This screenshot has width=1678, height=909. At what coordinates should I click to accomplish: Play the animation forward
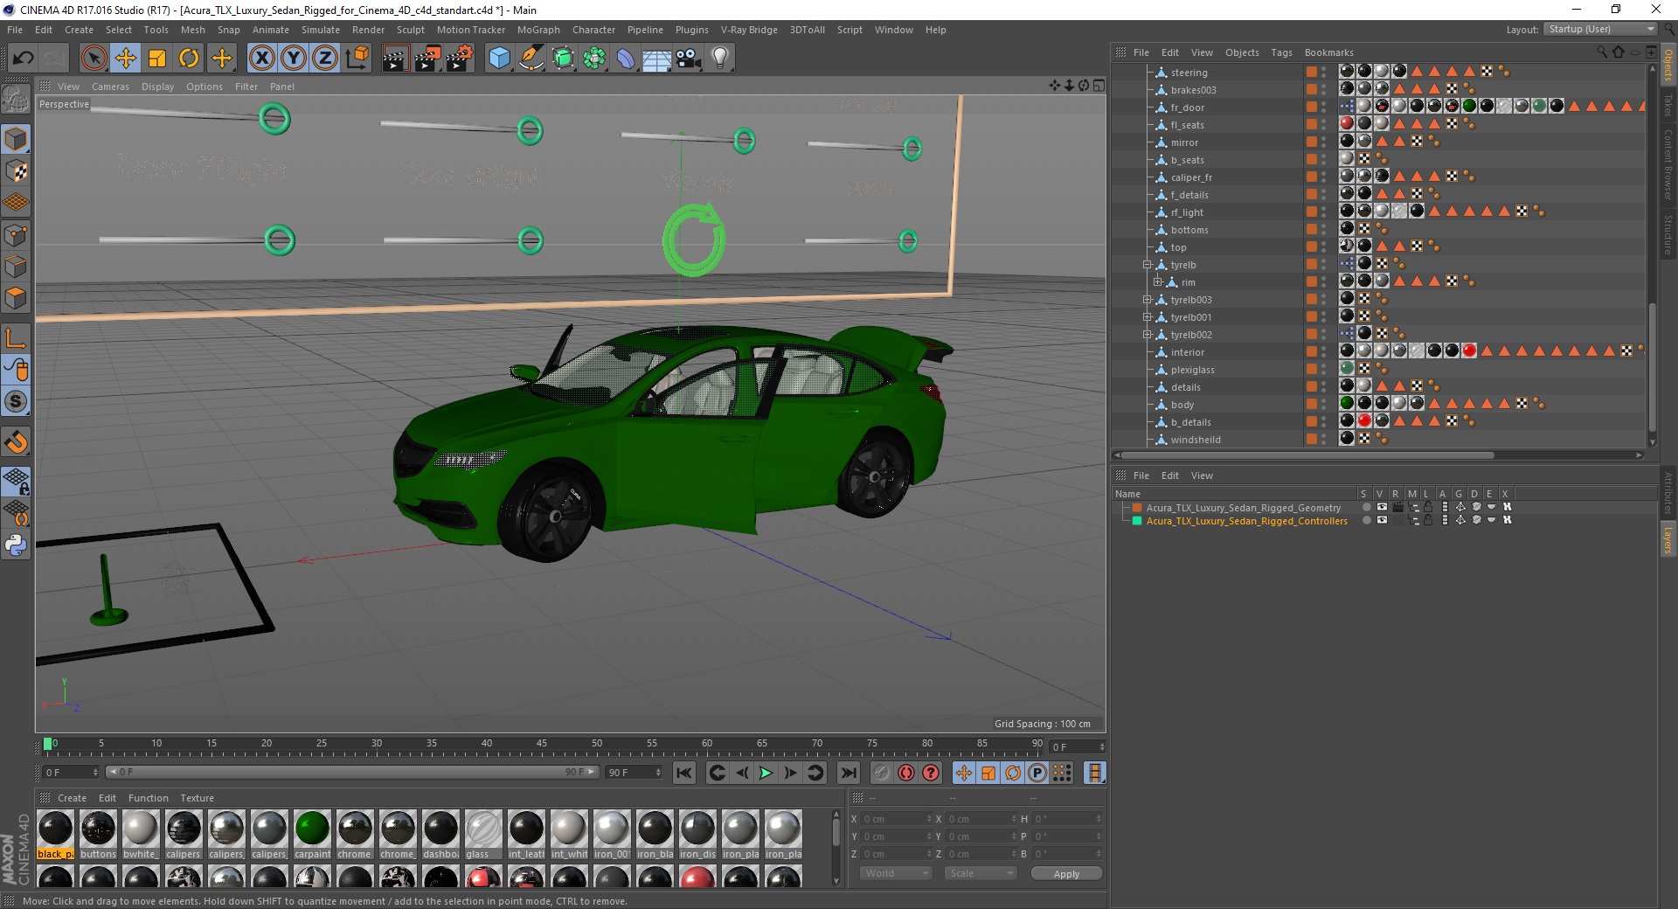tap(766, 773)
